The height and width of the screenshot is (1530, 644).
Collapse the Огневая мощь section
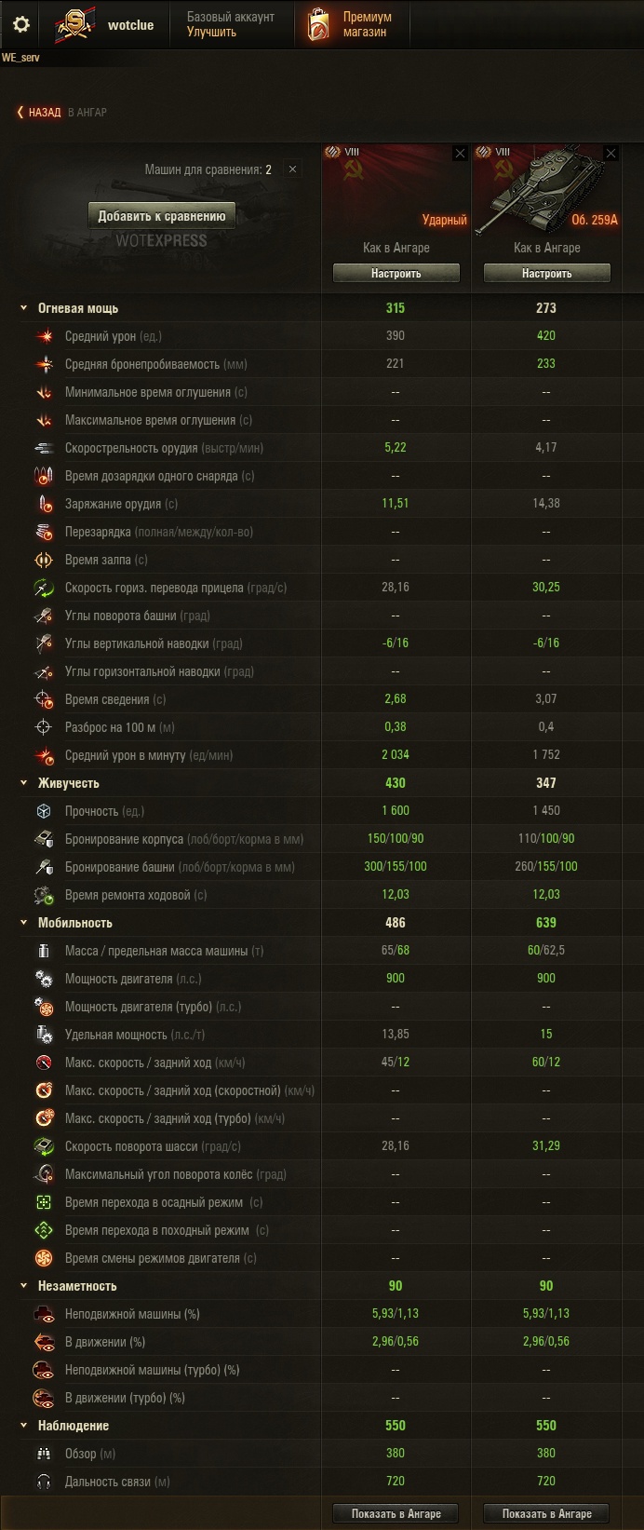(x=24, y=308)
